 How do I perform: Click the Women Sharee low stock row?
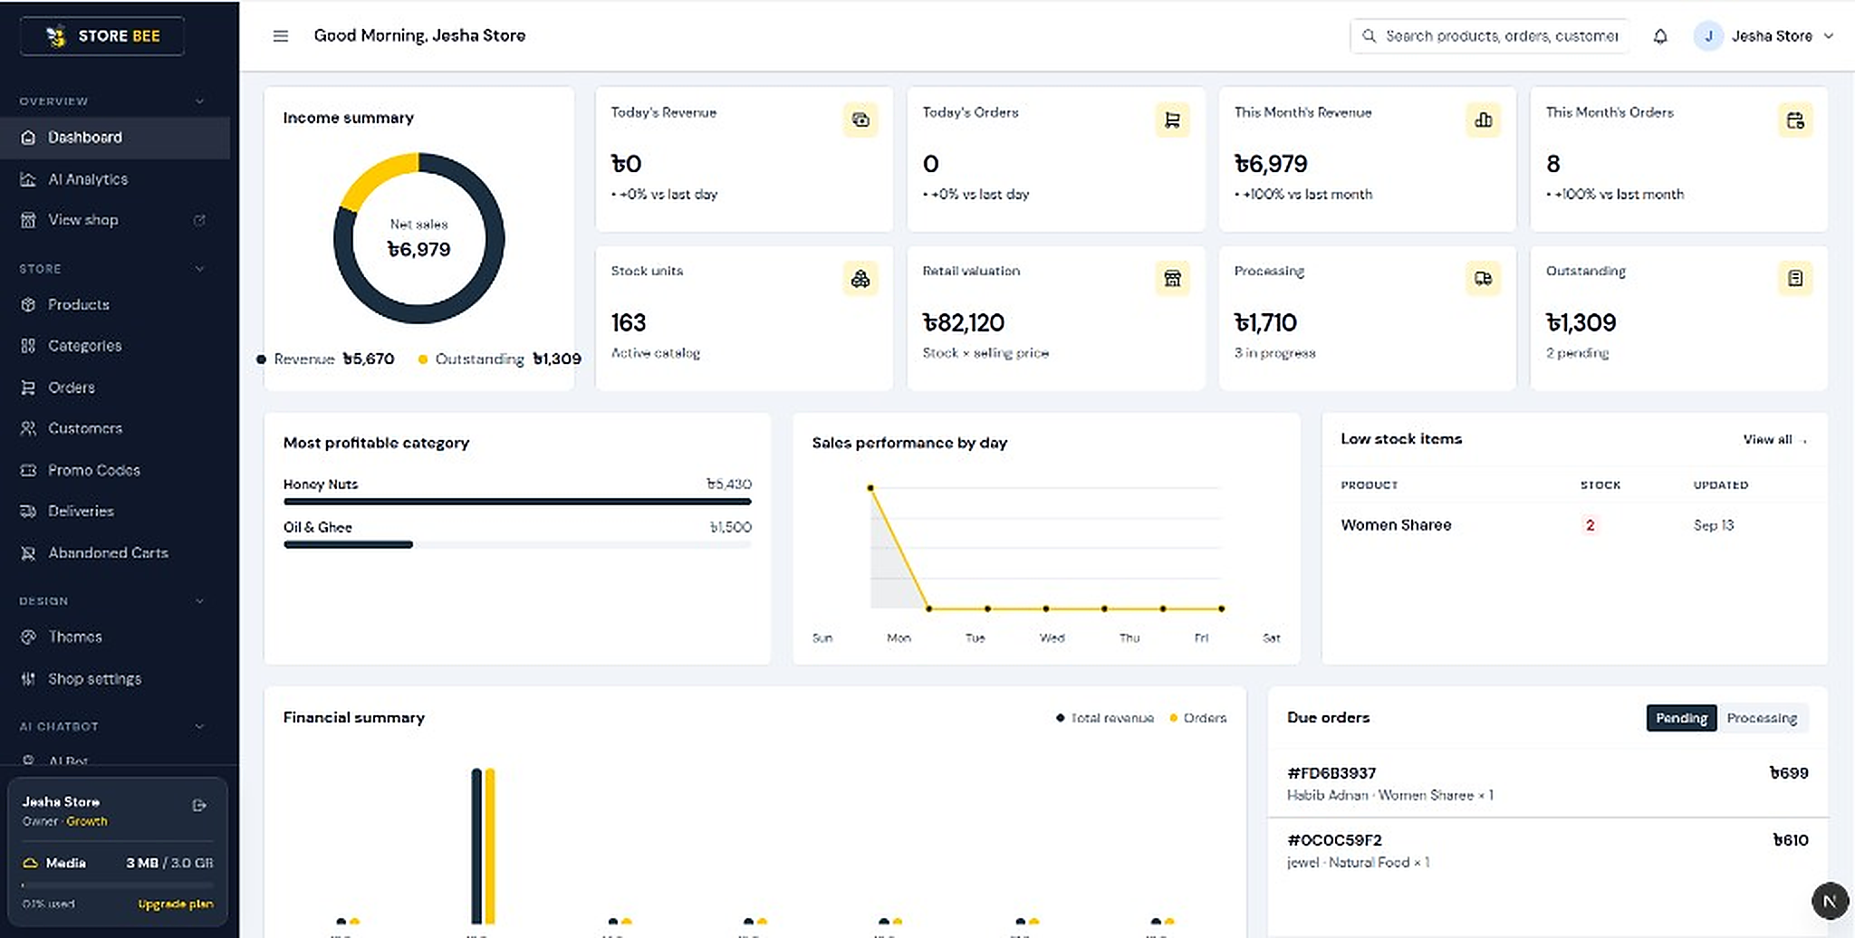(1574, 525)
